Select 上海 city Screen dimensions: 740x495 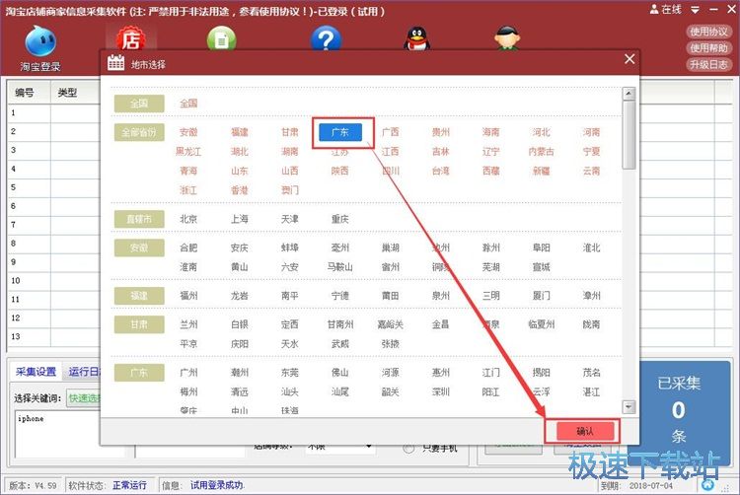tap(240, 219)
